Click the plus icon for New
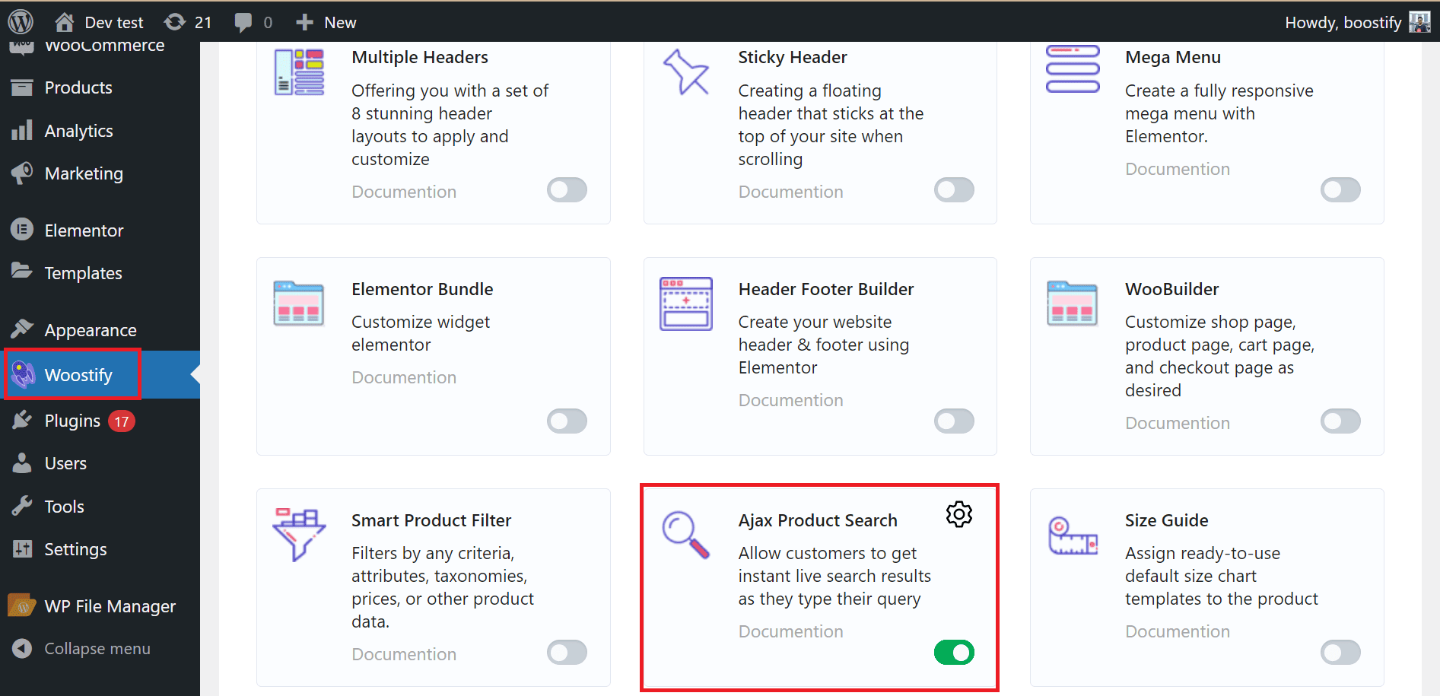 click(304, 23)
